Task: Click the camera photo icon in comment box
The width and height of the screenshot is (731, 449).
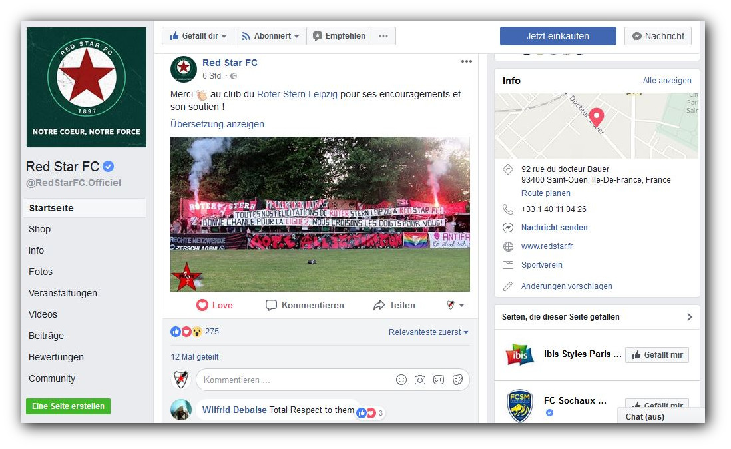Action: click(x=420, y=380)
